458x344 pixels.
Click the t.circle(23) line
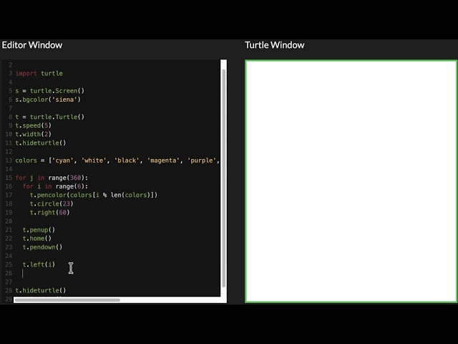coord(52,204)
